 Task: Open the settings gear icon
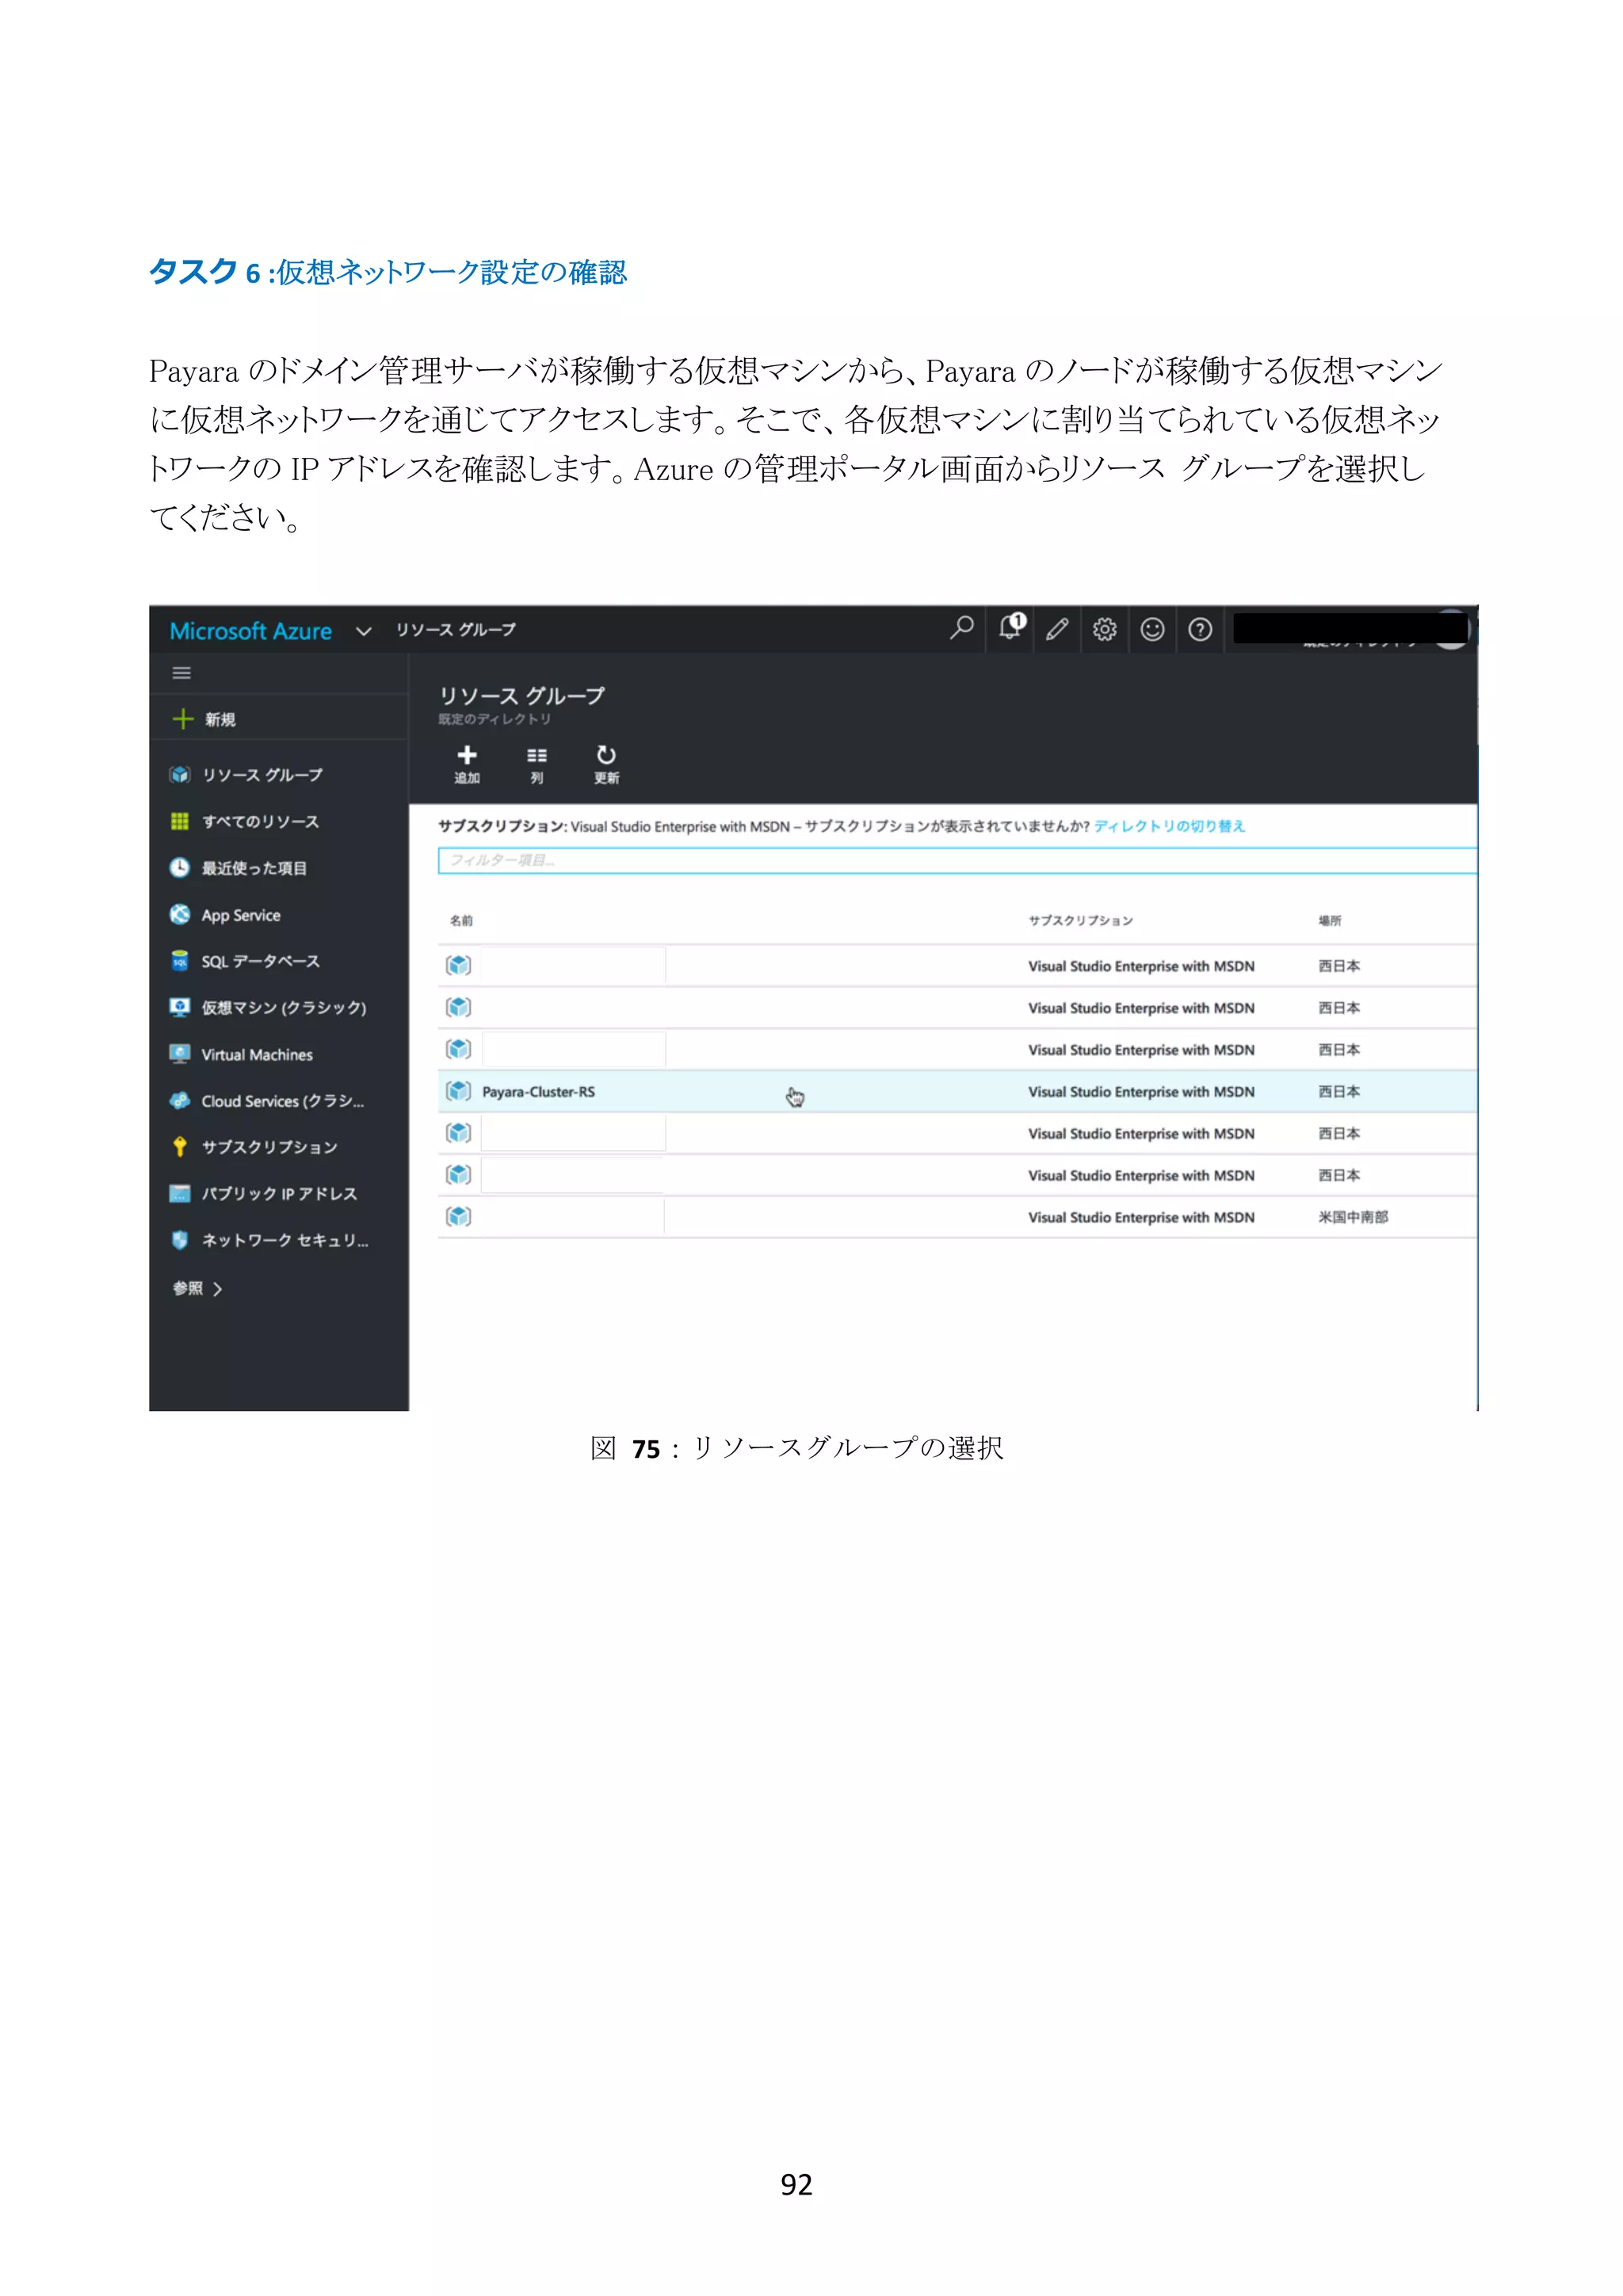tap(1104, 629)
